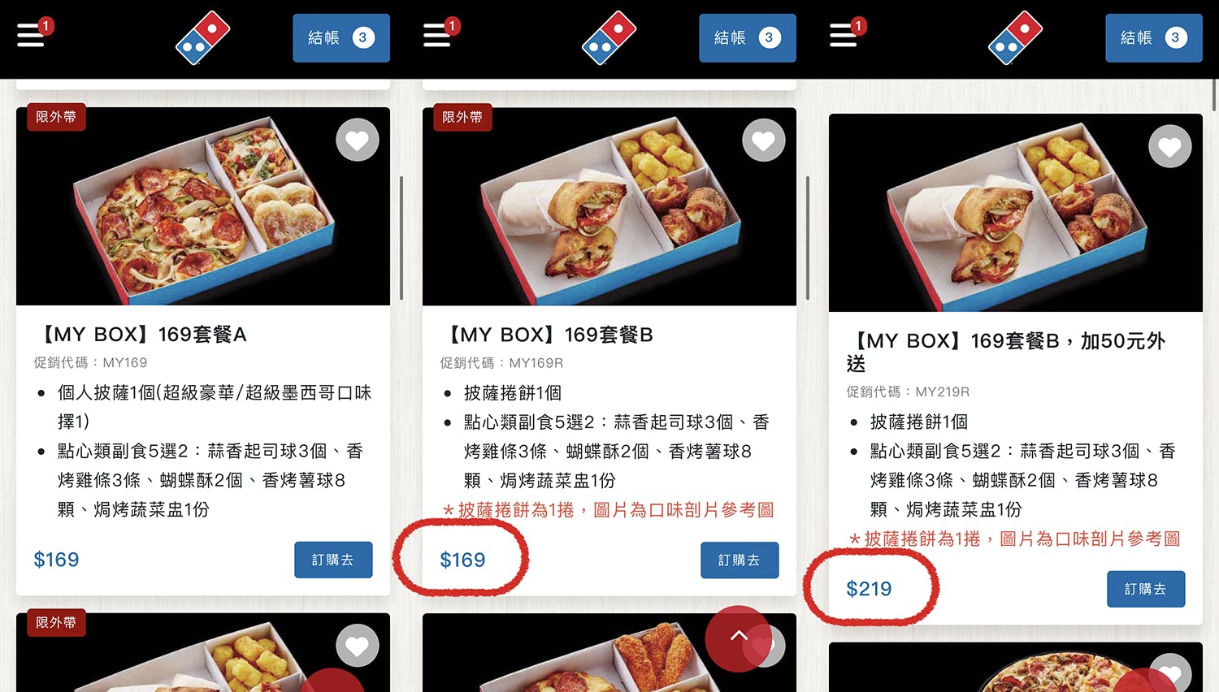Click 結帳 checkout button in left panel

tap(341, 38)
